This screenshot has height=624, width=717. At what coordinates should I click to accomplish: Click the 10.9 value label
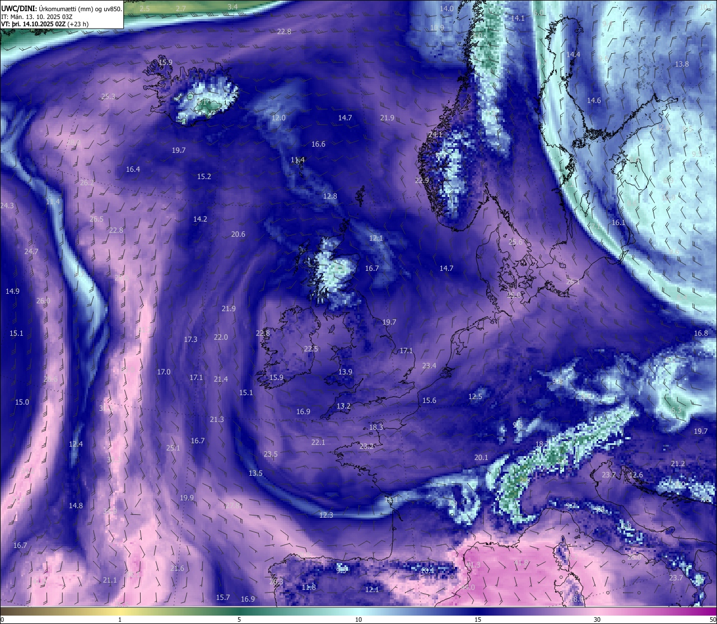(437, 27)
